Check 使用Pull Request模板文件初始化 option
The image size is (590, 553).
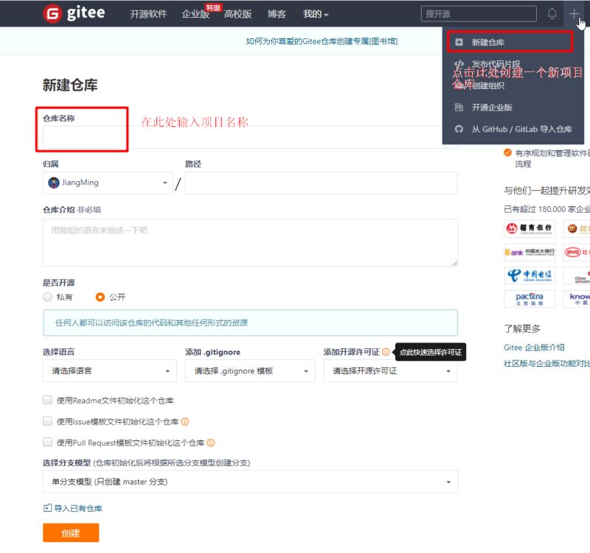46,440
